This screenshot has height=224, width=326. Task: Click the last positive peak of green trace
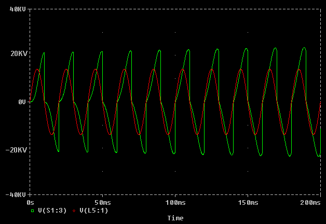coord(304,48)
